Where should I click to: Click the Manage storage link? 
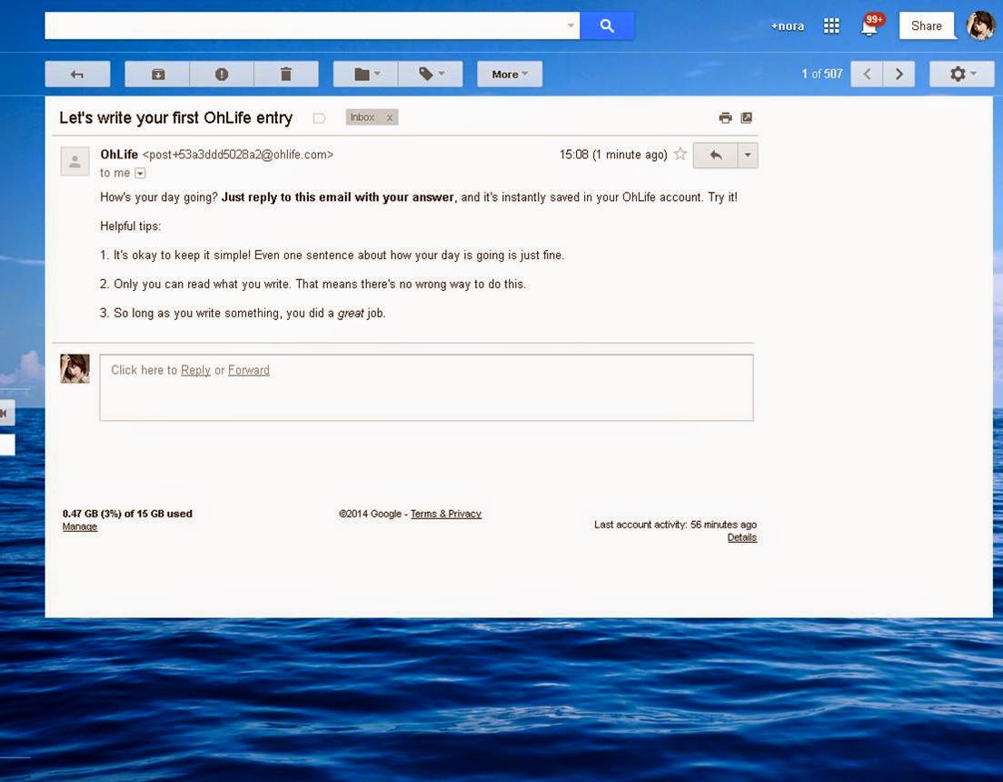point(80,526)
